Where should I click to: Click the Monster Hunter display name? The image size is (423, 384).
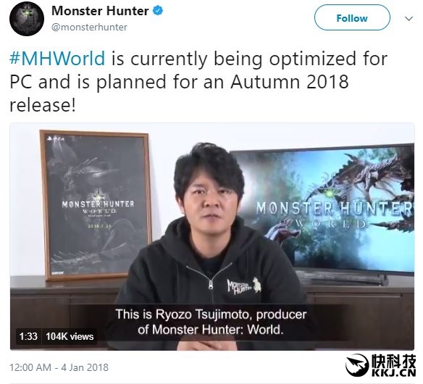[x=100, y=11]
